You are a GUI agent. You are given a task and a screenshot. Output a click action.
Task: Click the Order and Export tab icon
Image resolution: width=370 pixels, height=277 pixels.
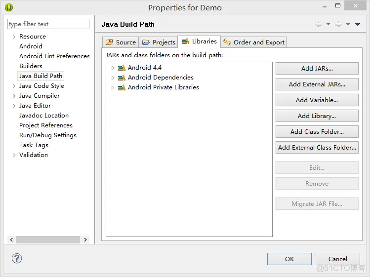click(x=227, y=42)
